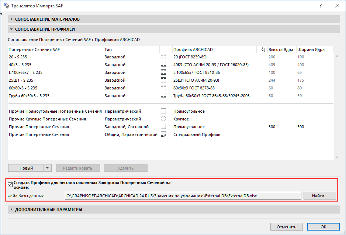Click the Транслятор Импорта SAF title bar icon

pos(6,6)
